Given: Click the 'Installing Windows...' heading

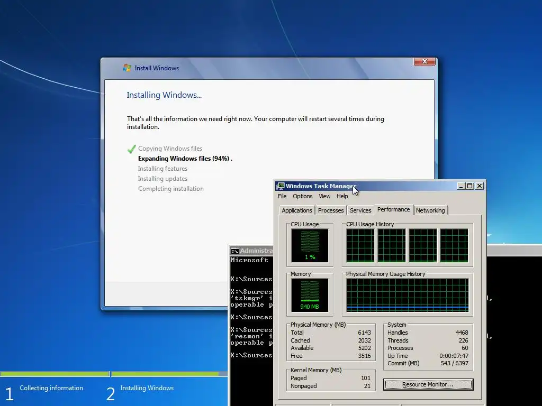Looking at the screenshot, I should click(x=164, y=95).
